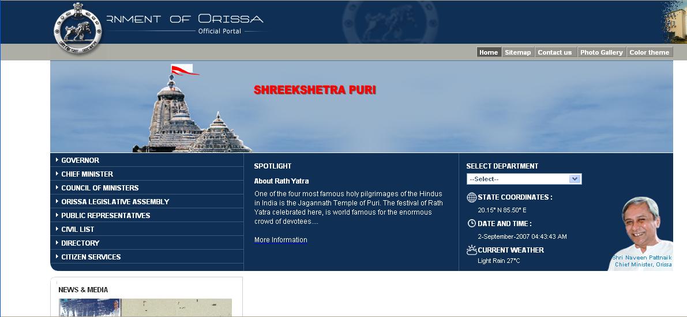This screenshot has height=317, width=687.
Task: Click the dropdown arrow of department selector
Action: [x=575, y=179]
